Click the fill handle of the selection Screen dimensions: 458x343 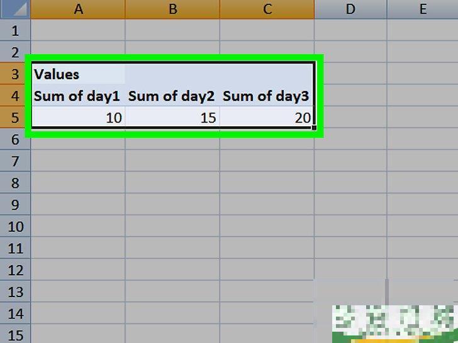click(314, 128)
